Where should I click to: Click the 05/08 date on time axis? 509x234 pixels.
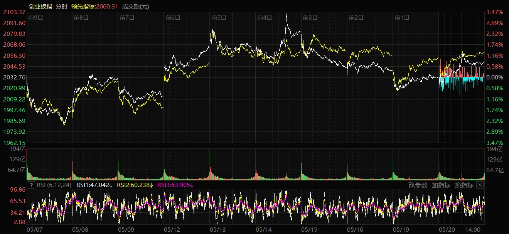tap(81, 229)
